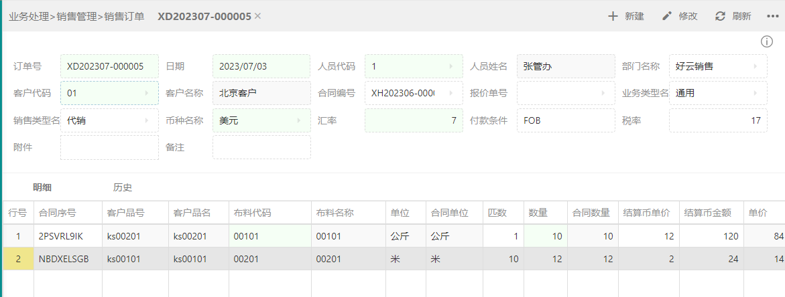Click the 新建 plus icon
The height and width of the screenshot is (297, 785).
pos(613,16)
